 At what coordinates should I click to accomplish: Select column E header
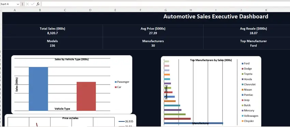(115, 10)
